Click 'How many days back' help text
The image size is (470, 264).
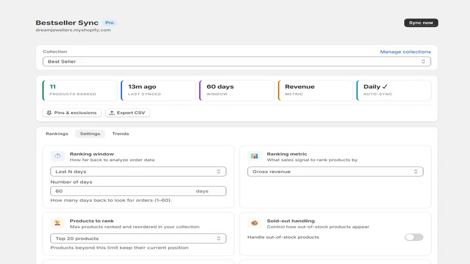coord(111,200)
